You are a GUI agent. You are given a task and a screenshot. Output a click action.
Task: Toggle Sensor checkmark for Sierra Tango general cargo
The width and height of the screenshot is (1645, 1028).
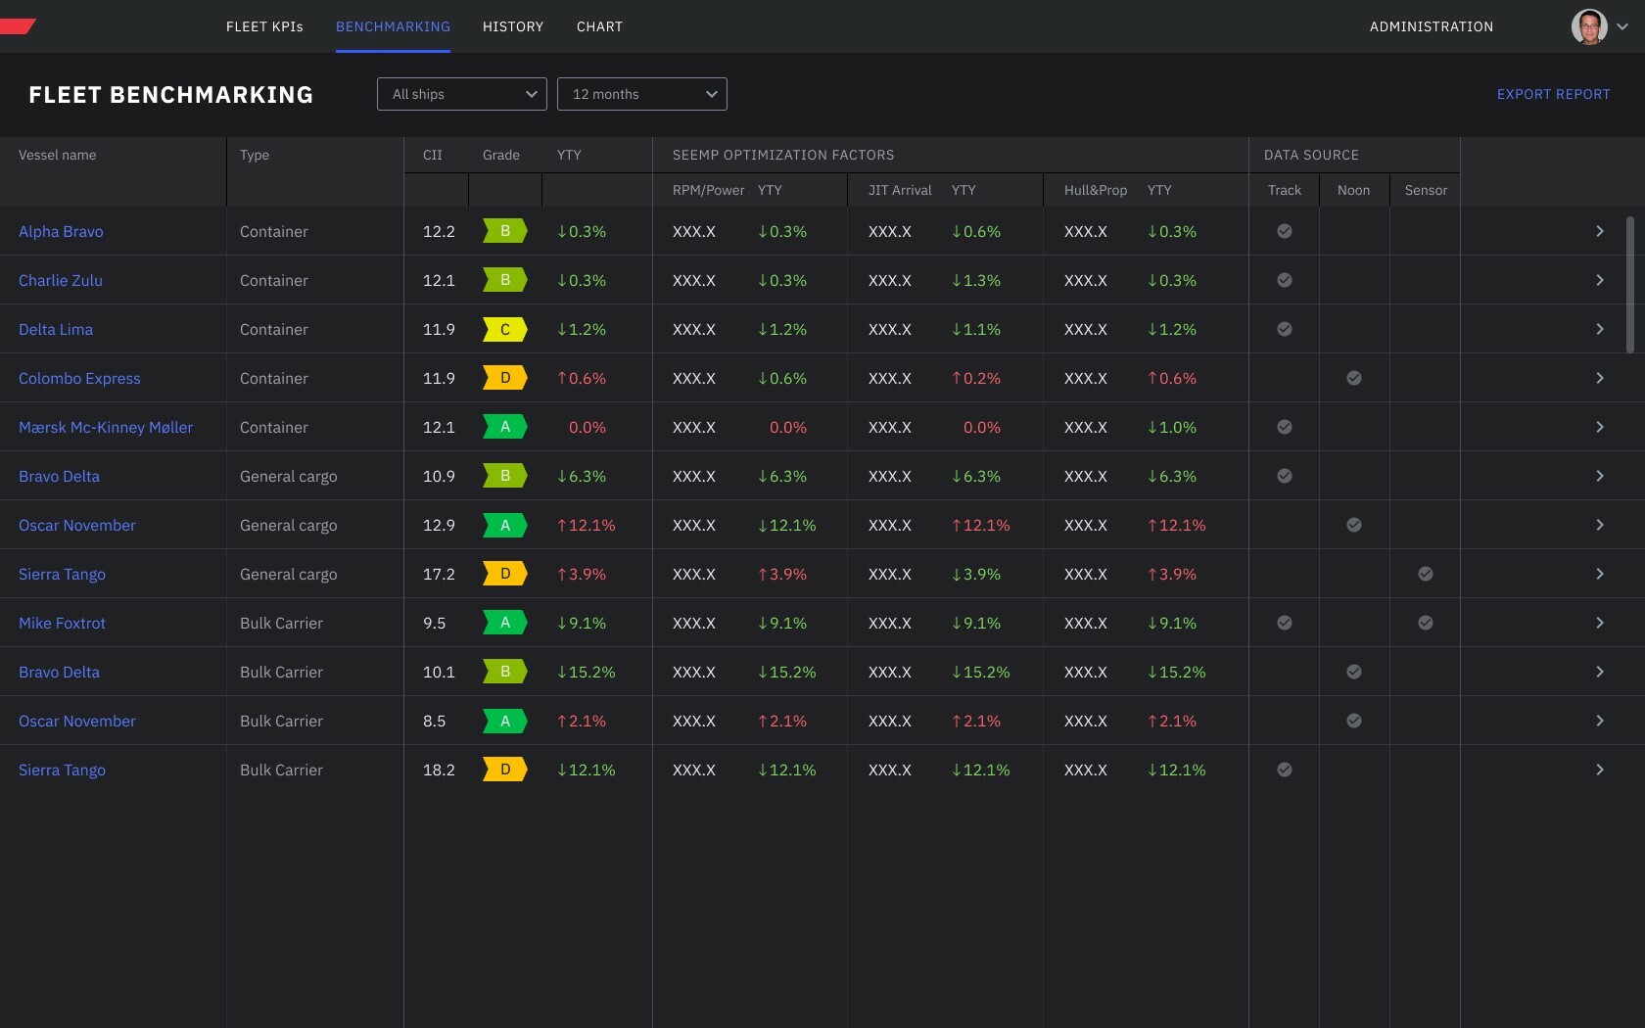coord(1425,574)
